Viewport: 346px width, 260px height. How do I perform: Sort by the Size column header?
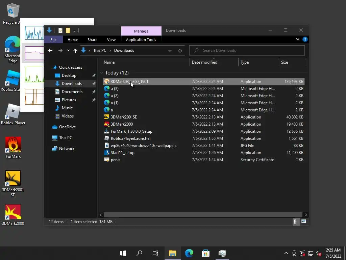(292, 62)
